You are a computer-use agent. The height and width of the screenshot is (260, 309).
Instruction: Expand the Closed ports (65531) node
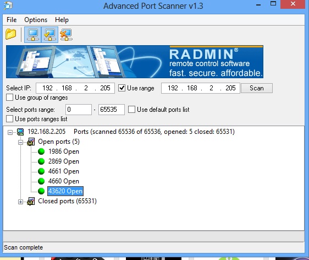pos(20,202)
